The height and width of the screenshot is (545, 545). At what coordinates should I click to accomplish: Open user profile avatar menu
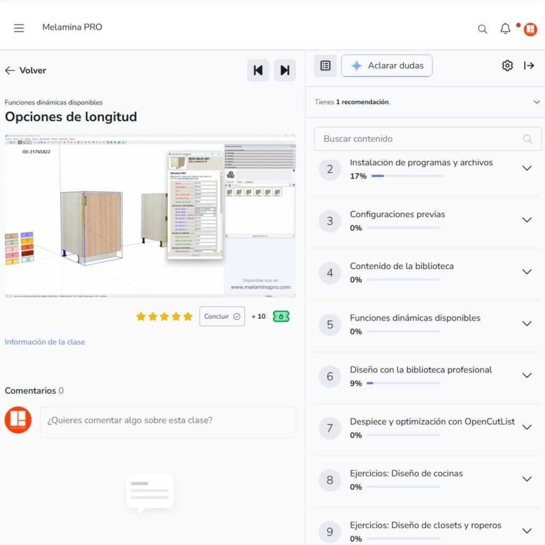tap(530, 29)
